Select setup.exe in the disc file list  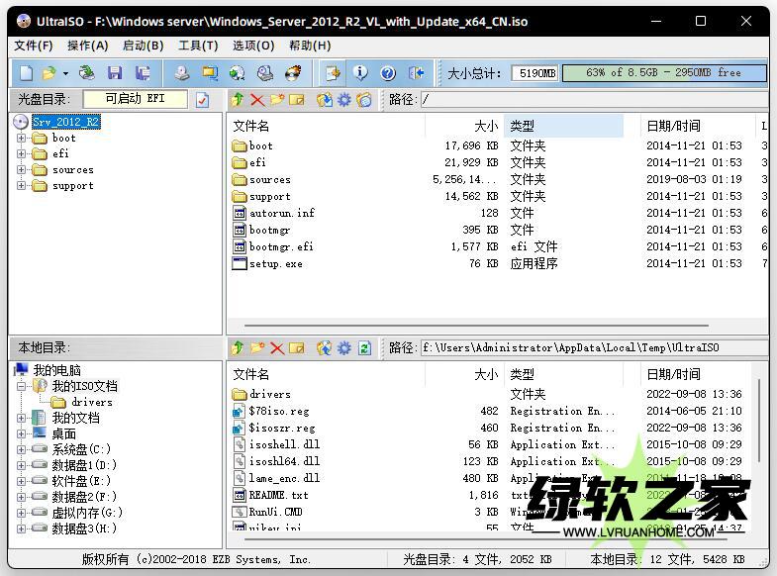tap(275, 264)
